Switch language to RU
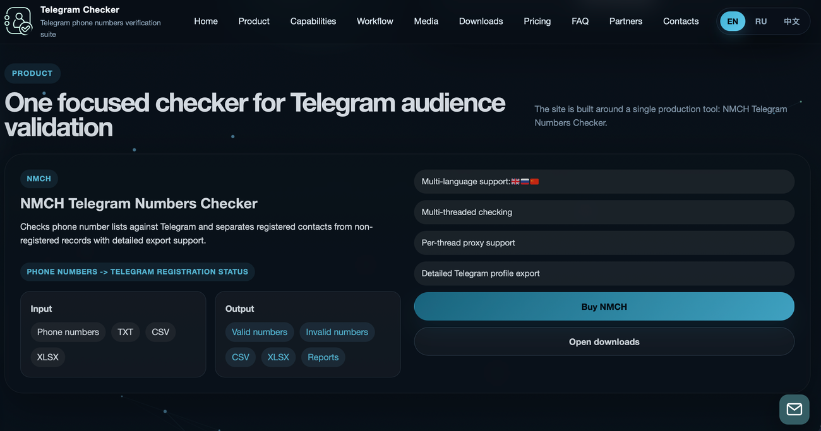This screenshot has height=431, width=821. tap(761, 21)
